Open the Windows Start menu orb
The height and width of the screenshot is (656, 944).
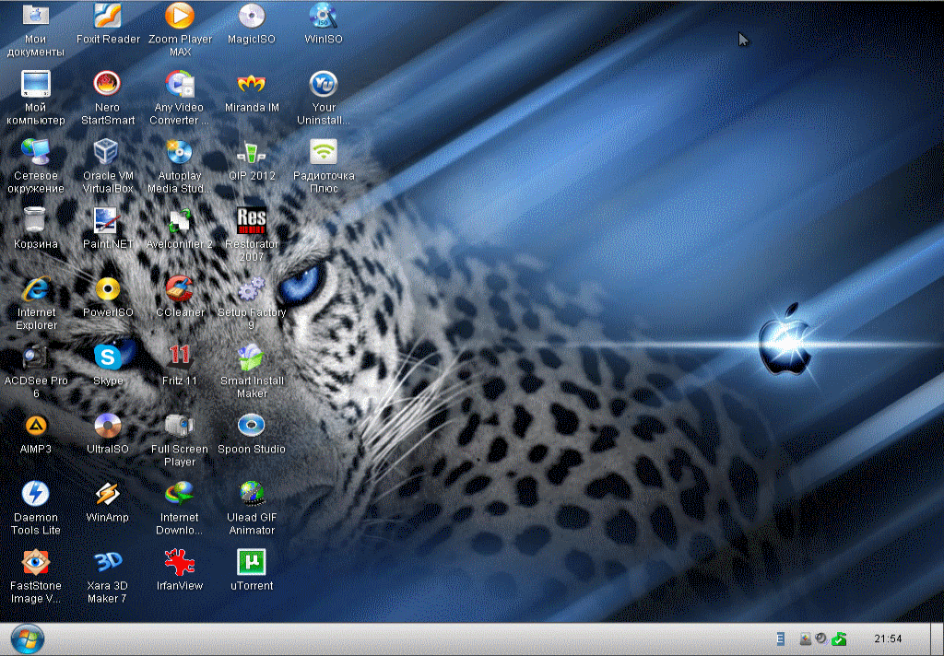pyautogui.click(x=28, y=639)
